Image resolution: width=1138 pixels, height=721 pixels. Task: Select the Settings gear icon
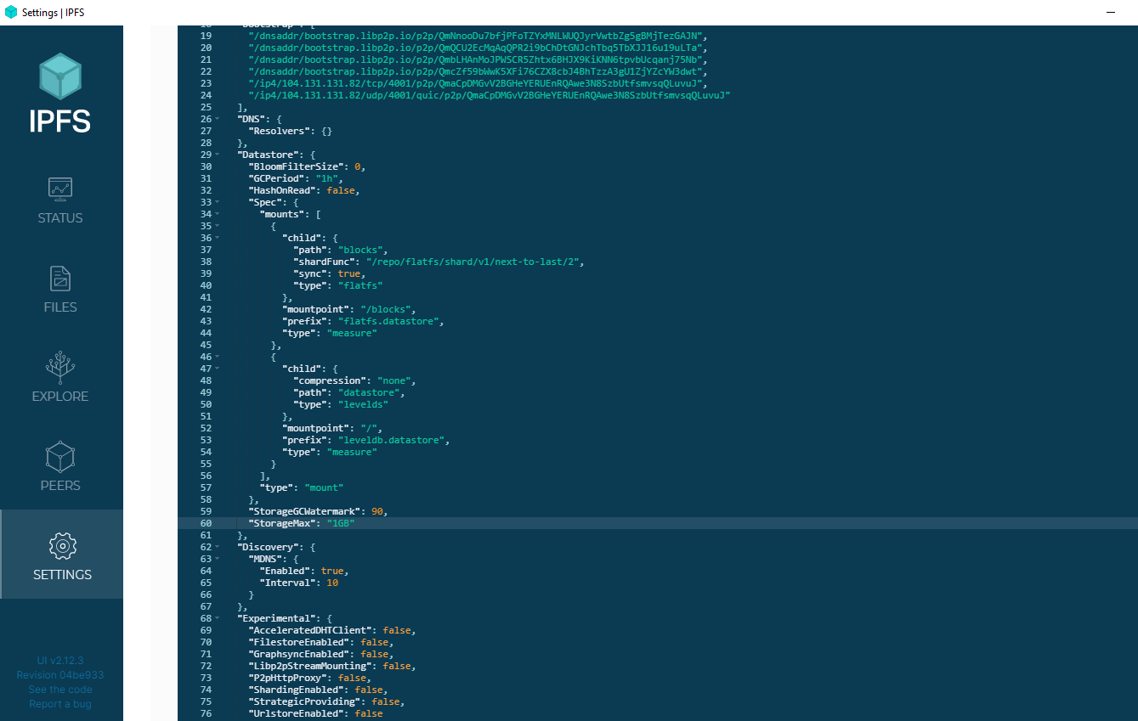point(61,546)
